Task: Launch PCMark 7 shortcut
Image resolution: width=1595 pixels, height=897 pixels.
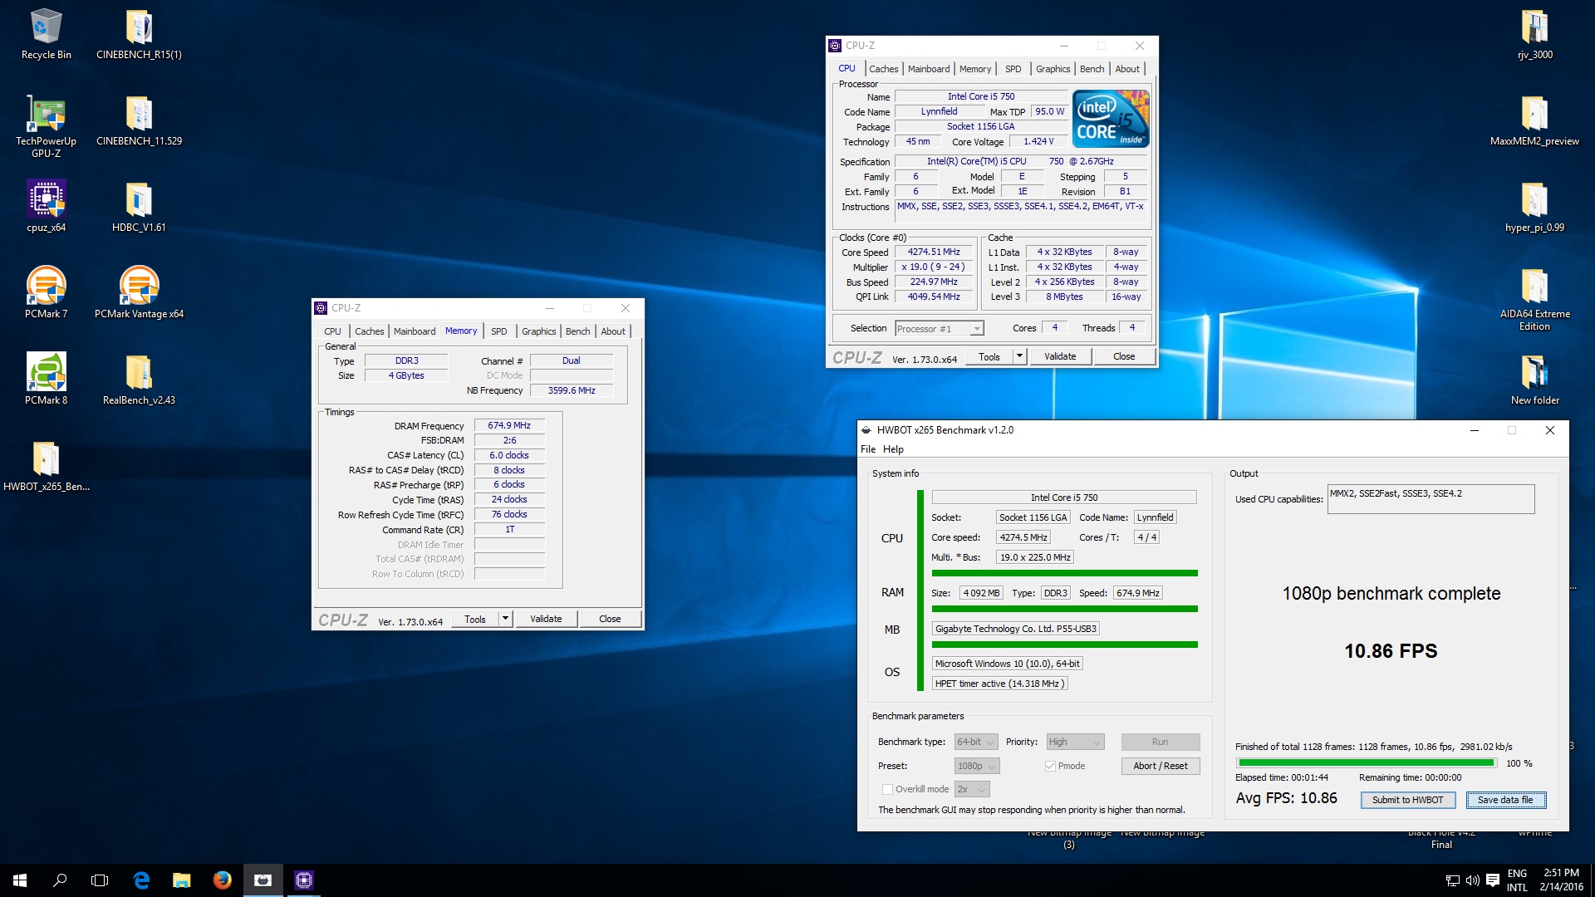Action: (47, 294)
